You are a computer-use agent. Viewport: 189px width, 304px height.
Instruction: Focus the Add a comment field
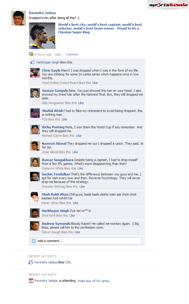[x=86, y=241]
